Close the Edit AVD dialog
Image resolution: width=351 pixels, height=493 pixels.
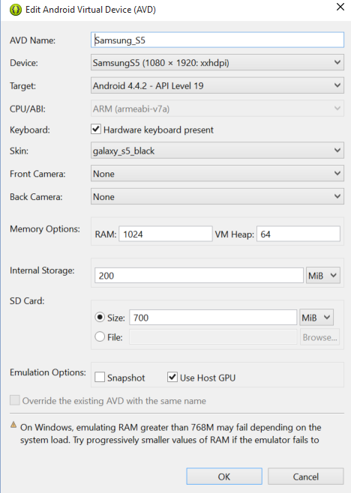coord(340,7)
